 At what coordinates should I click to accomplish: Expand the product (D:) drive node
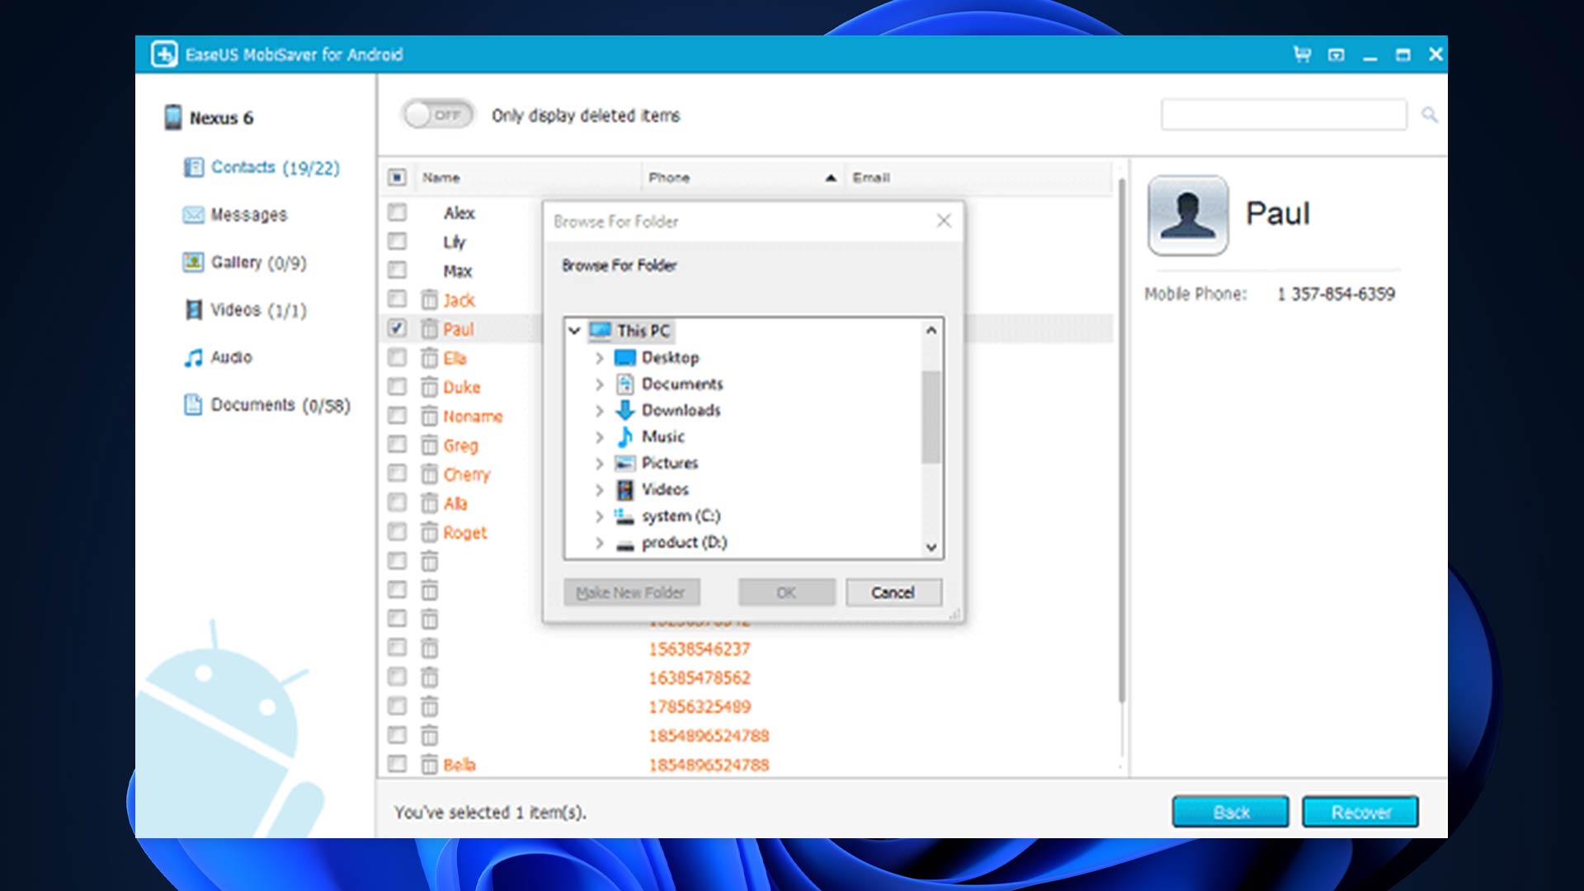click(x=600, y=543)
